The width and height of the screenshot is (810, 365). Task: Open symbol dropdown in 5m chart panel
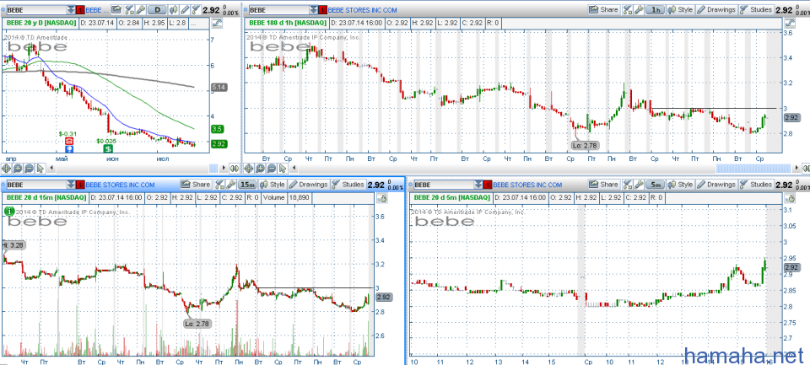click(x=478, y=185)
